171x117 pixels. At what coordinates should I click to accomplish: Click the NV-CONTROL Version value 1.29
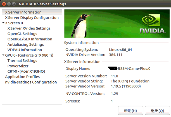pyautogui.click(x=114, y=94)
